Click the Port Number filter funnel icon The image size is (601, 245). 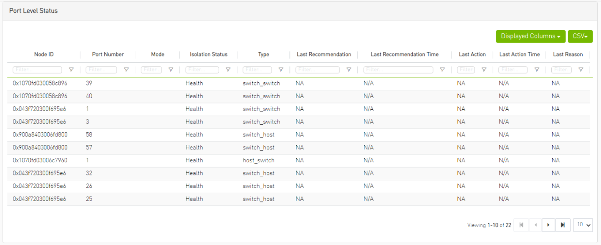pyautogui.click(x=126, y=70)
